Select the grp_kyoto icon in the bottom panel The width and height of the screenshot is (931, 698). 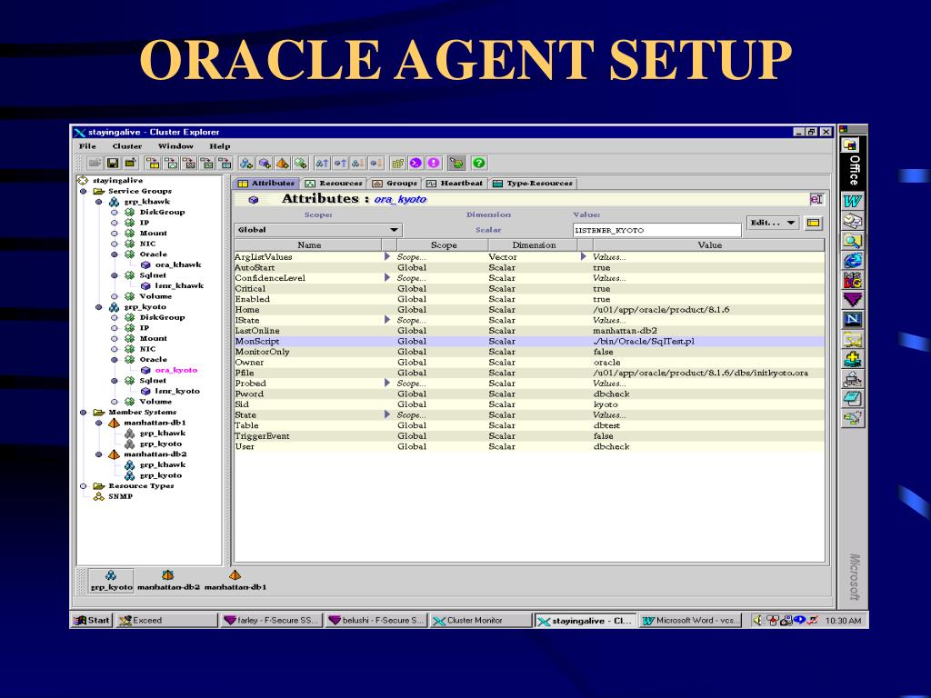point(111,581)
